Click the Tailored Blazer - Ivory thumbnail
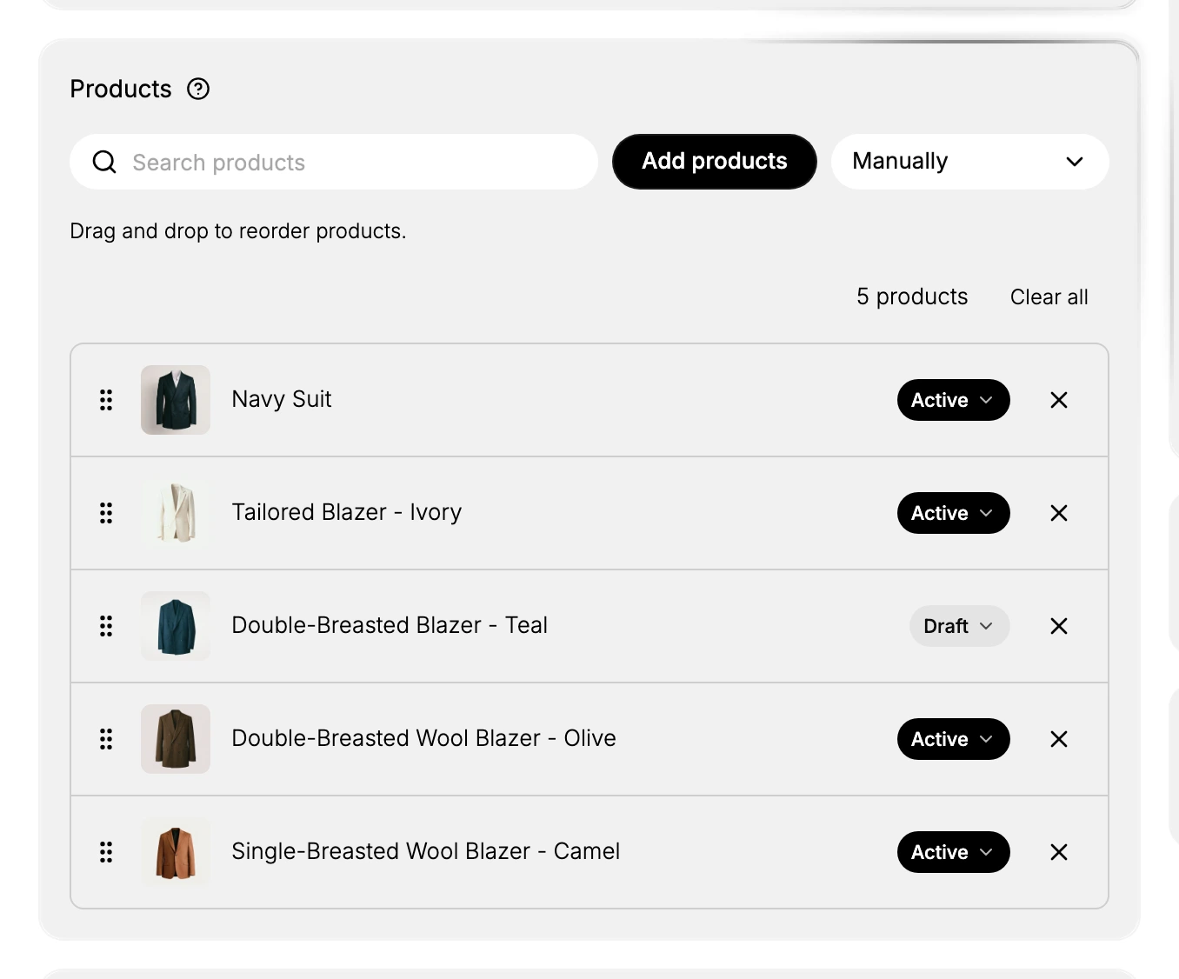1179x979 pixels. [176, 513]
